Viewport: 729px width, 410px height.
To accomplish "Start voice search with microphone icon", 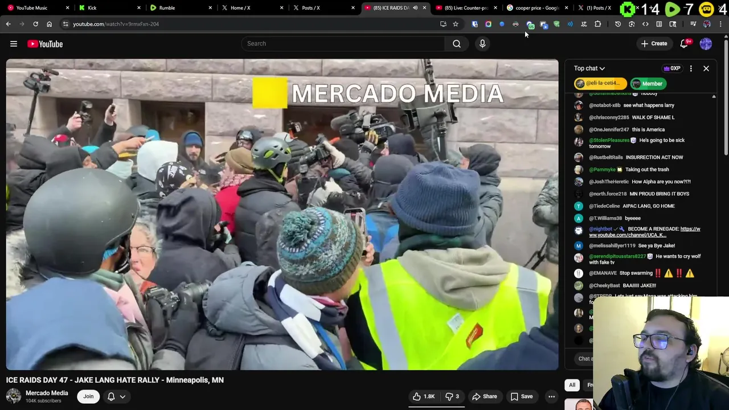I will [482, 44].
